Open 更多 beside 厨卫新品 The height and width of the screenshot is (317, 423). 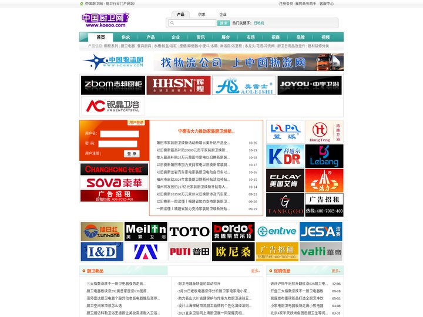tap(255, 271)
